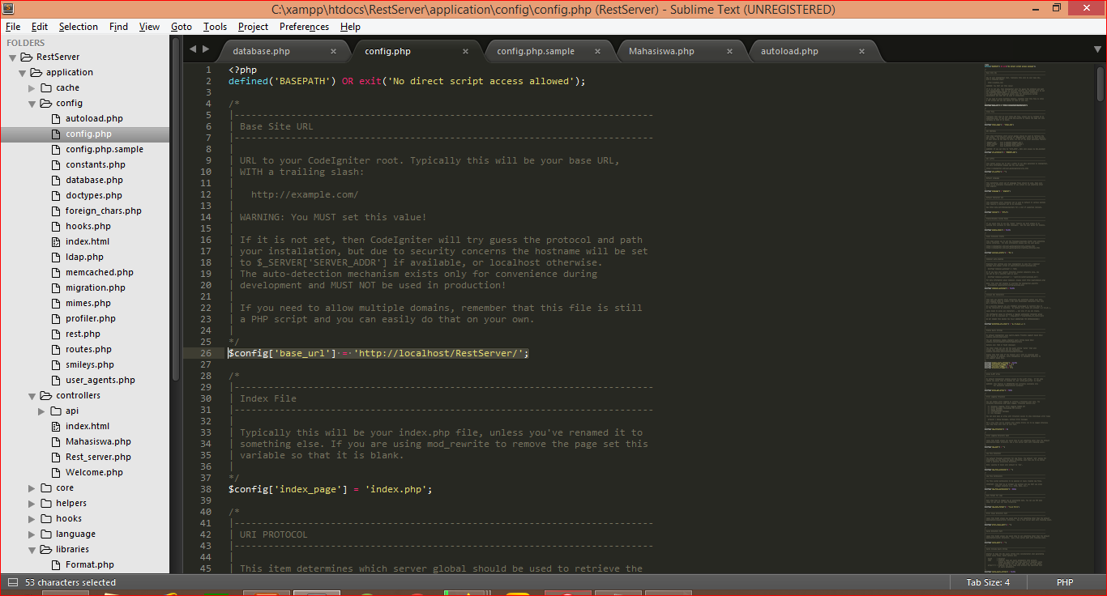This screenshot has width=1107, height=596.
Task: Click the file icon next to rest.php
Action: 56,334
